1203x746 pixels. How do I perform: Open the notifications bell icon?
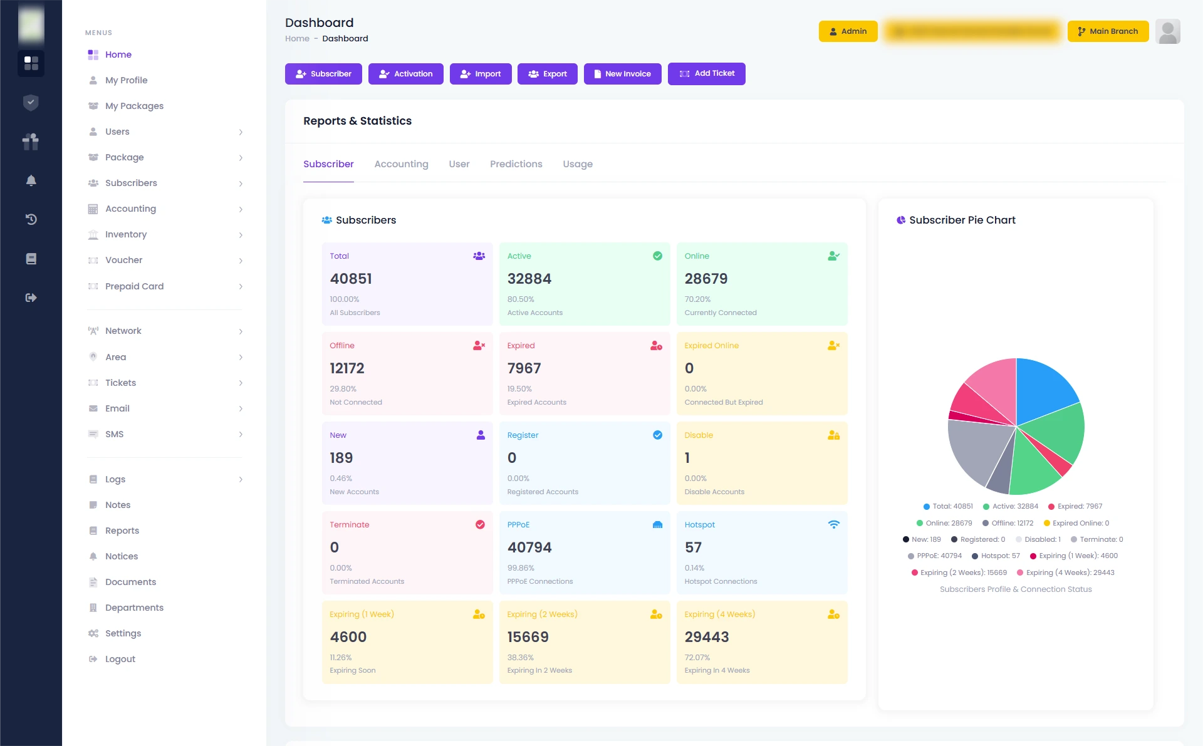point(31,180)
